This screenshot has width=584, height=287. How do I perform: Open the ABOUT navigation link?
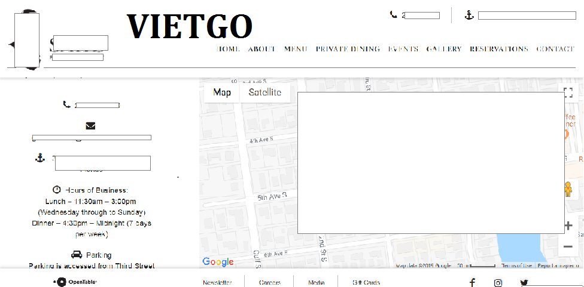tap(262, 49)
